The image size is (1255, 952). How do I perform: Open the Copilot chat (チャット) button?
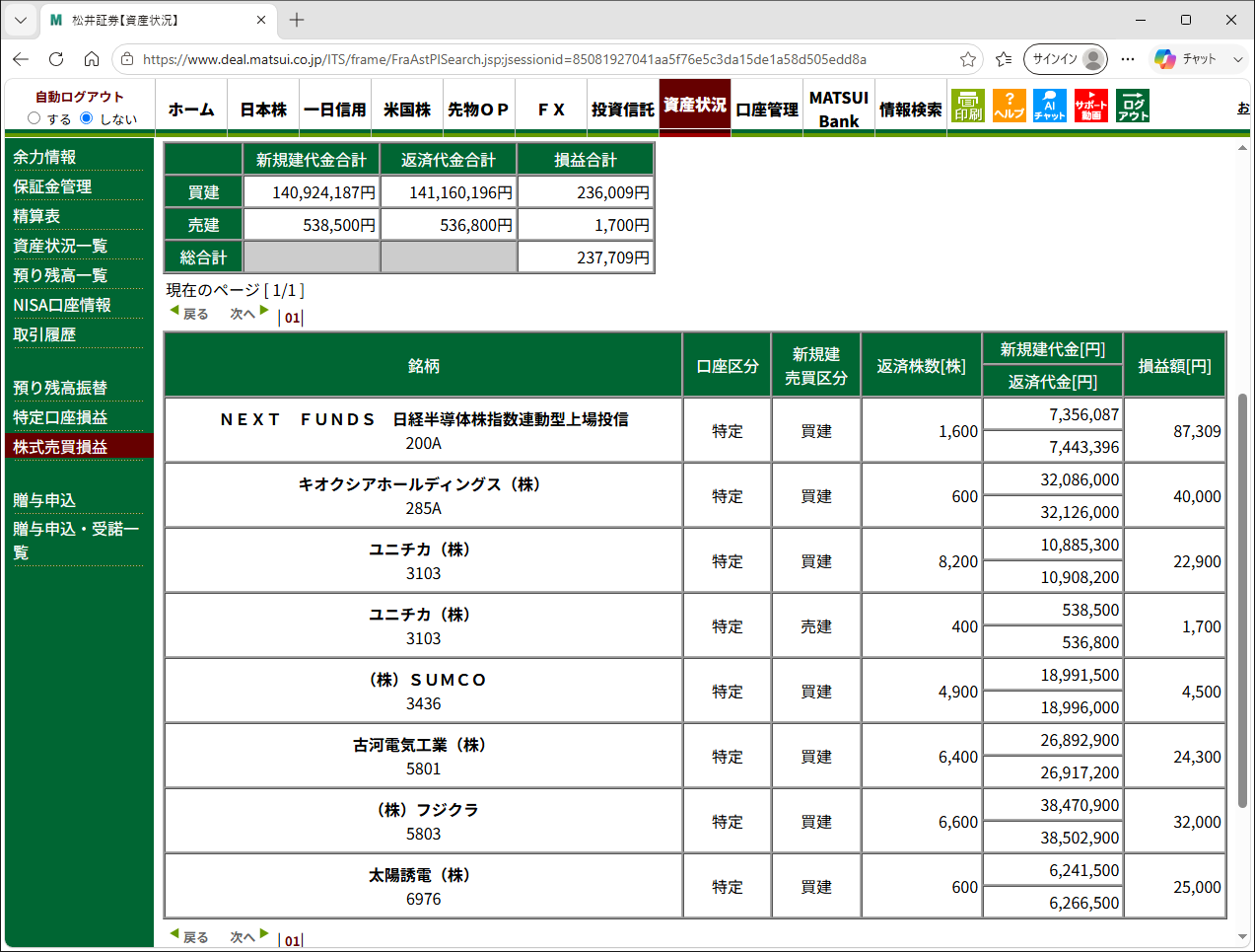(1186, 59)
